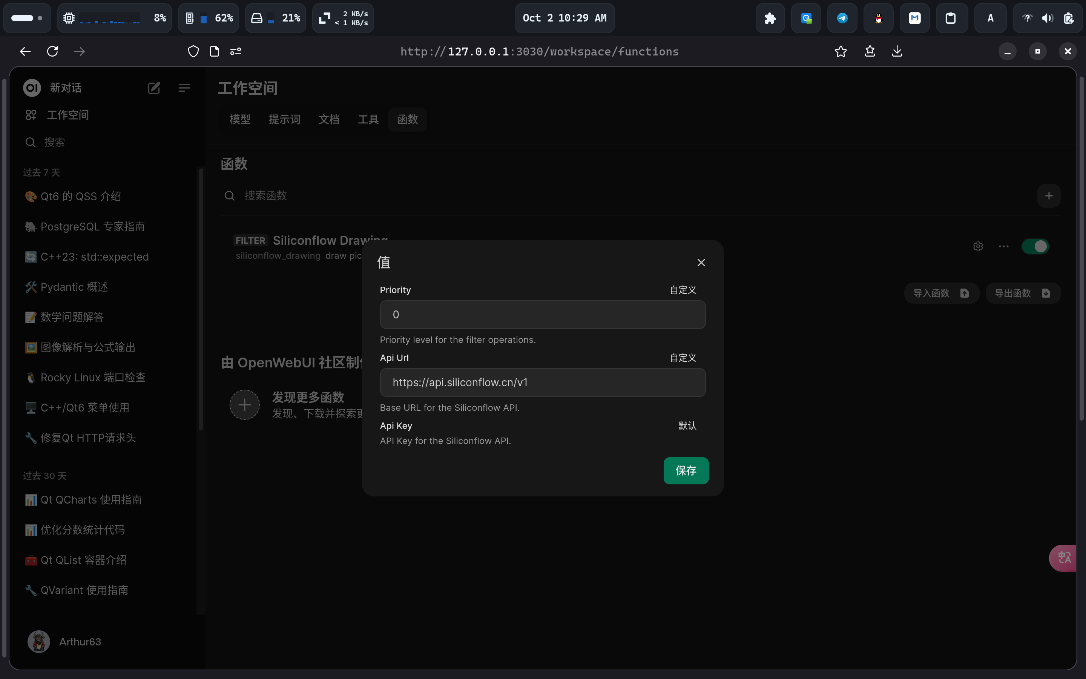Switch to the 文档 tab
The image size is (1086, 679).
tap(329, 120)
